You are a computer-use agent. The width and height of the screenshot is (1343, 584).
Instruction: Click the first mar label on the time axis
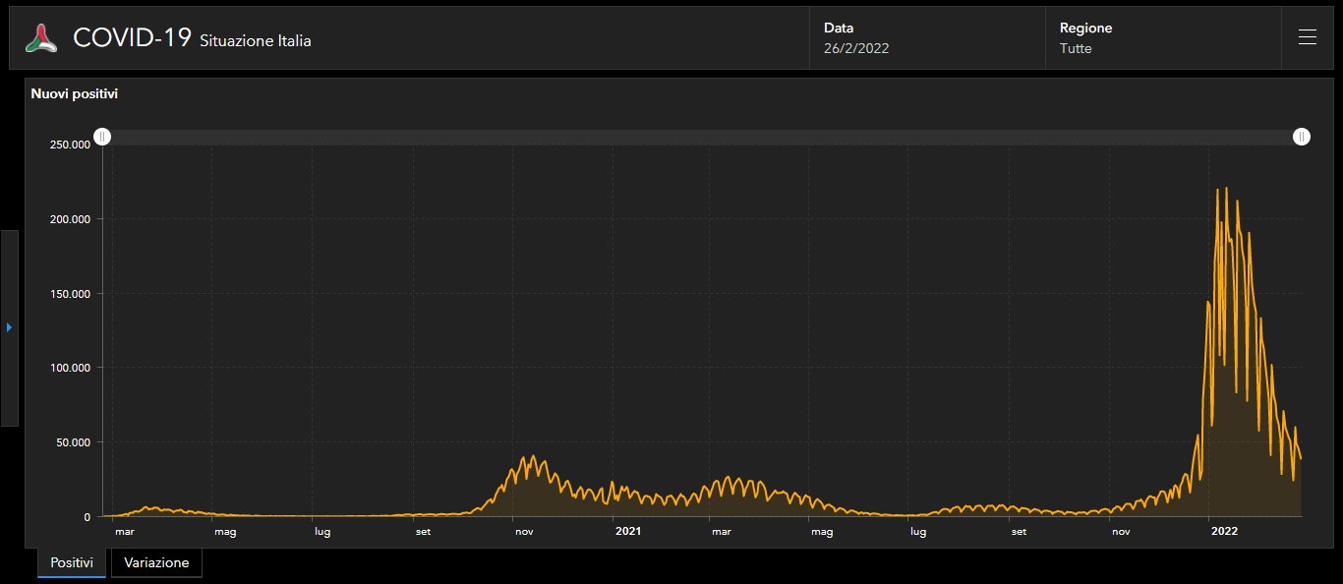tap(124, 532)
